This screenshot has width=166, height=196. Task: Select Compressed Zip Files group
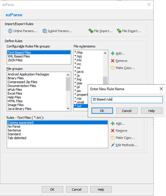tap(36, 82)
